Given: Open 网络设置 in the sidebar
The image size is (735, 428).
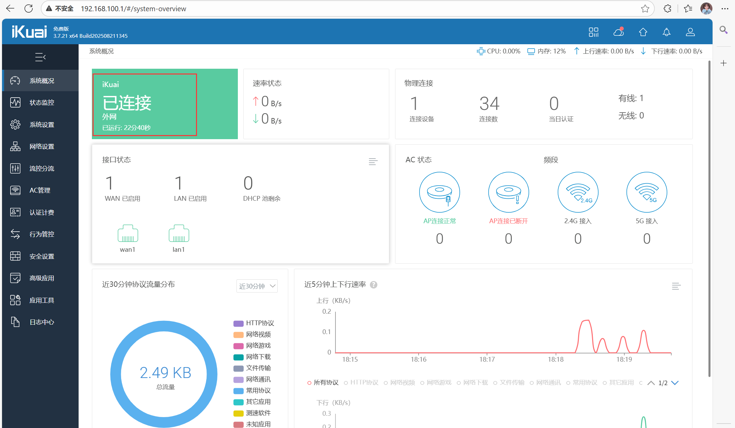Looking at the screenshot, I should (42, 147).
